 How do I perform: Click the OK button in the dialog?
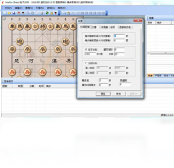(x=103, y=94)
